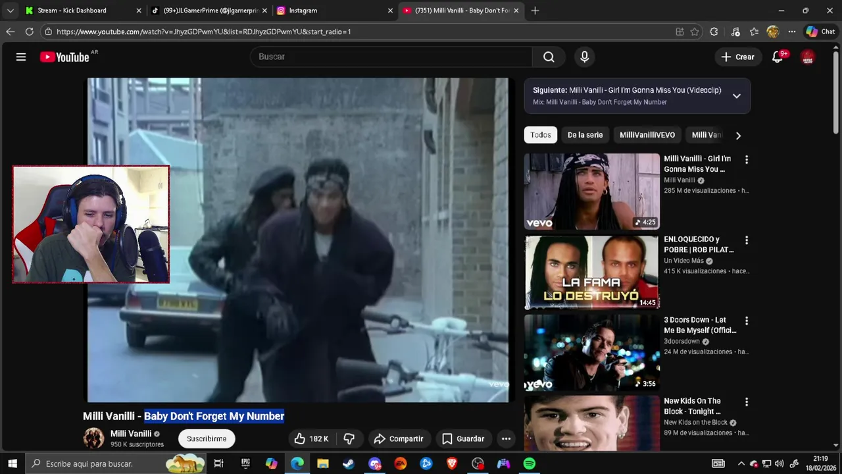The image size is (842, 474).
Task: Open Milli Vanilli channel avatar
Action: pyautogui.click(x=93, y=438)
